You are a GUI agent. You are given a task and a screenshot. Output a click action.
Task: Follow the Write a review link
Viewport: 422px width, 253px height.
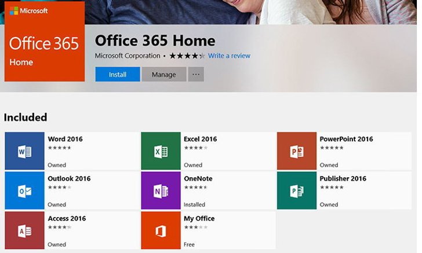[229, 56]
